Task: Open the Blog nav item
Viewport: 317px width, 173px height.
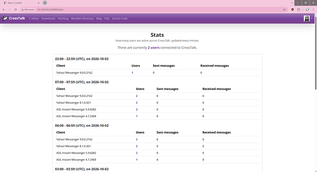Action: [x=99, y=18]
